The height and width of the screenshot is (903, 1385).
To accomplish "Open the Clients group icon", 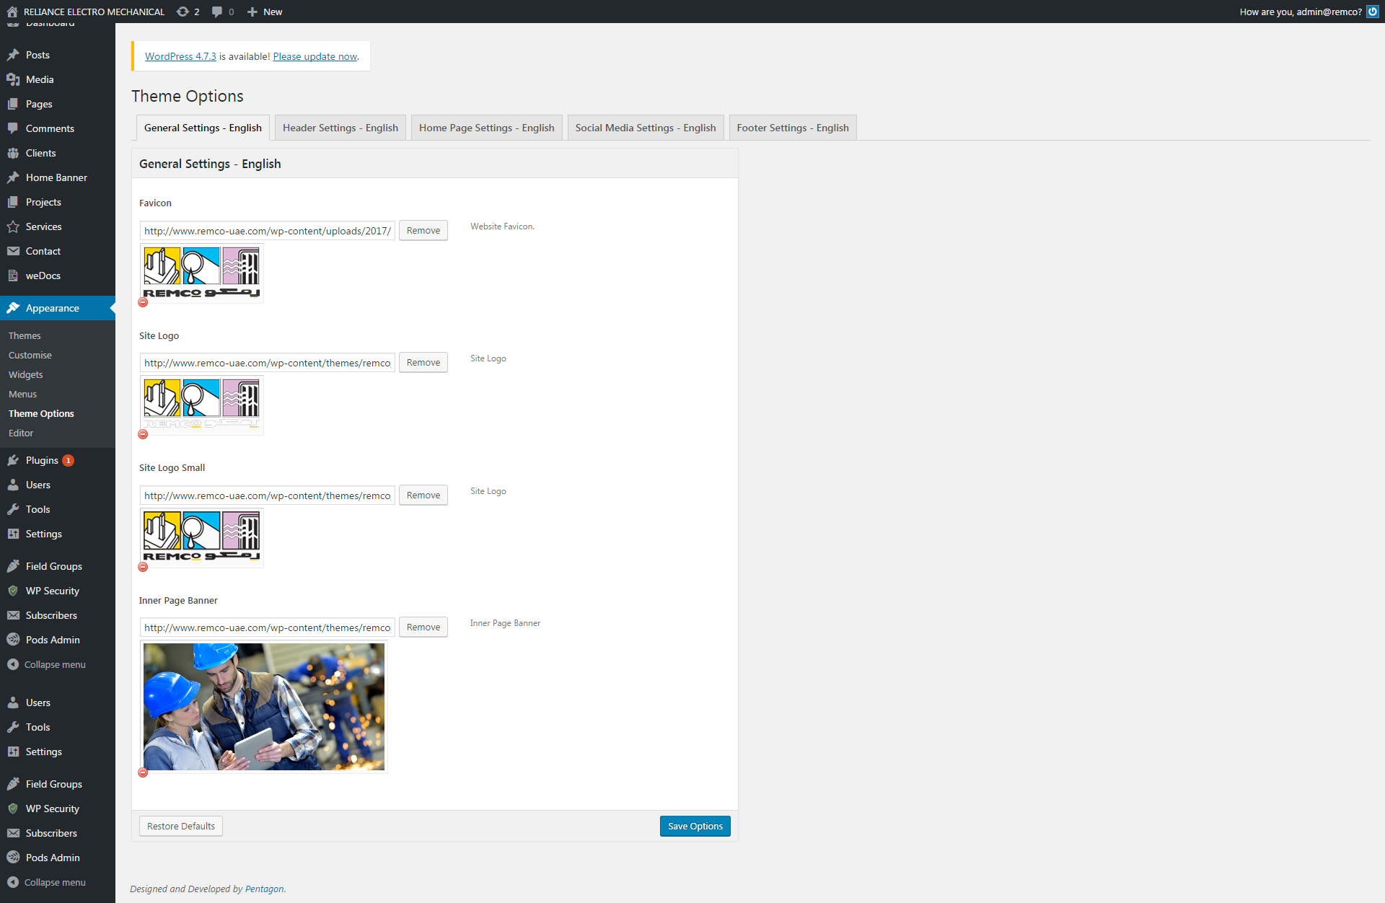I will (13, 153).
